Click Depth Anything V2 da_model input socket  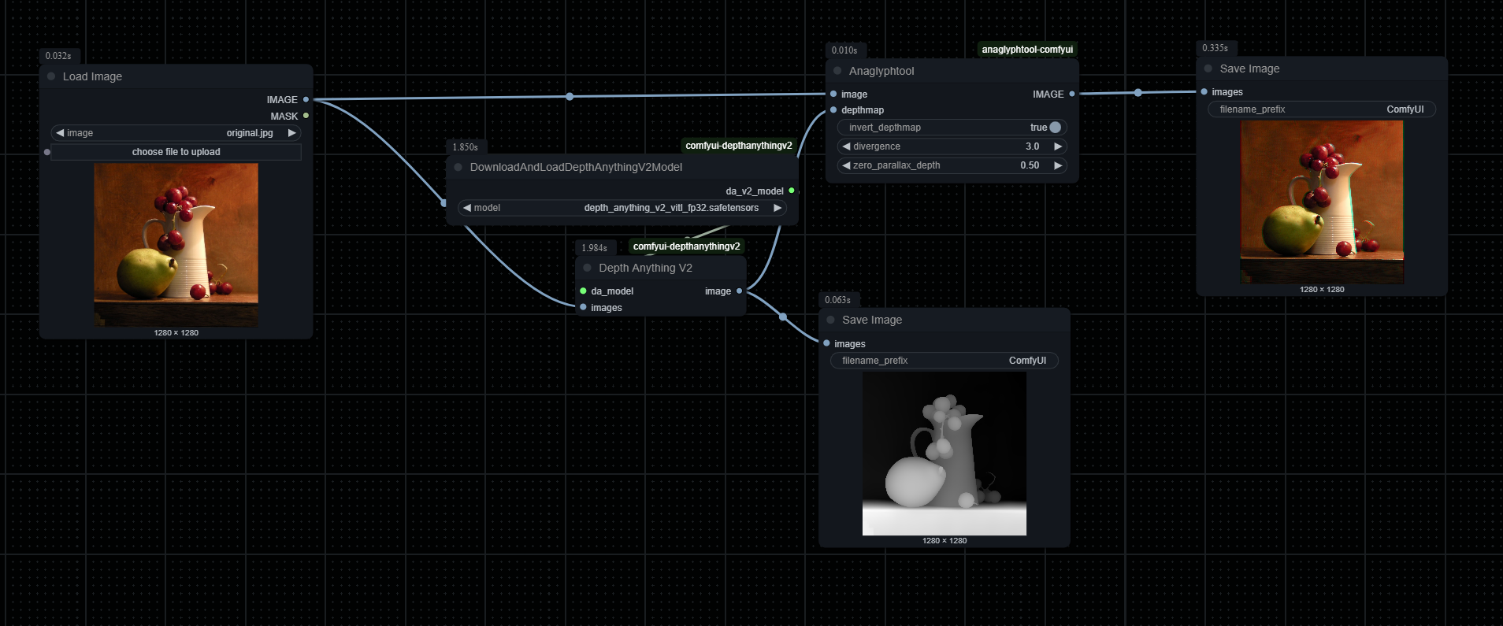point(583,291)
